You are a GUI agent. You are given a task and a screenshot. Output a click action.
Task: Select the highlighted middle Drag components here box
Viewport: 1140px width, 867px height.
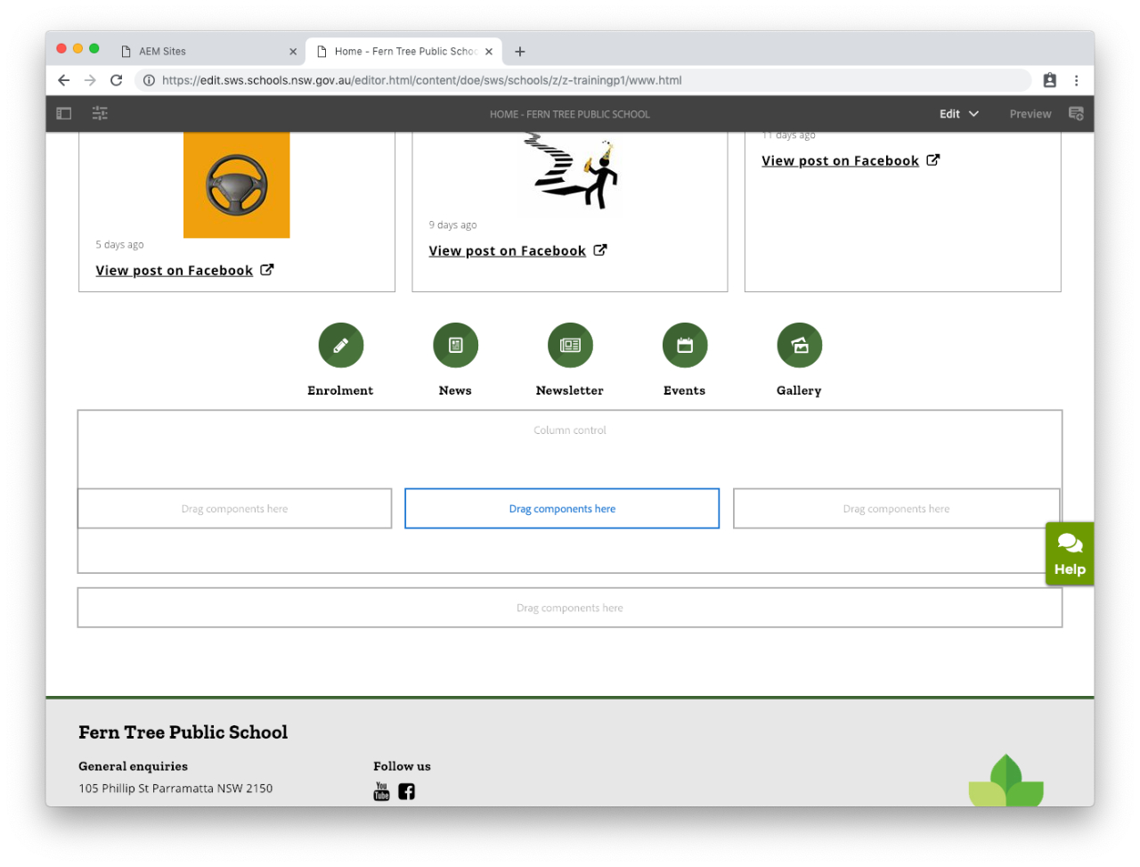(x=562, y=509)
